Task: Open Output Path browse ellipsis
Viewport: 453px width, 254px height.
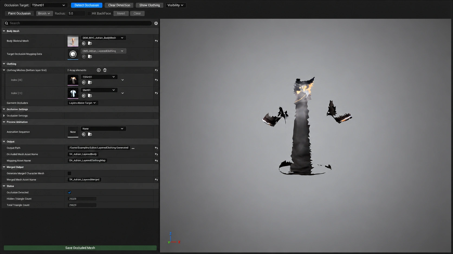Action: [133, 148]
